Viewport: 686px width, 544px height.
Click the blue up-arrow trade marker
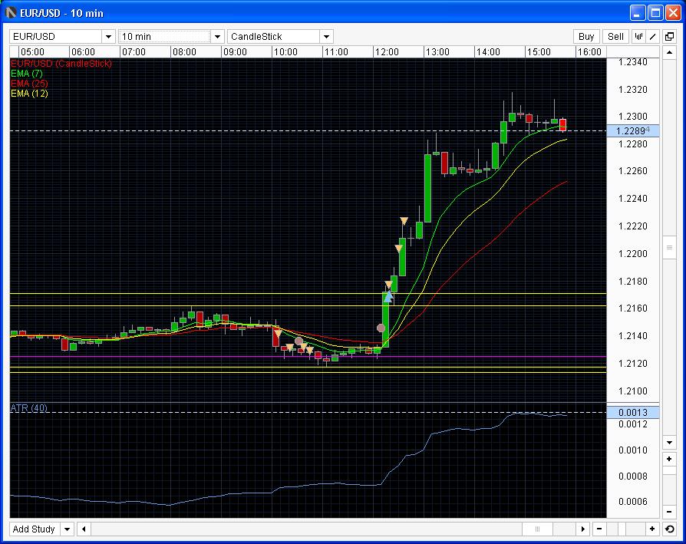[388, 298]
